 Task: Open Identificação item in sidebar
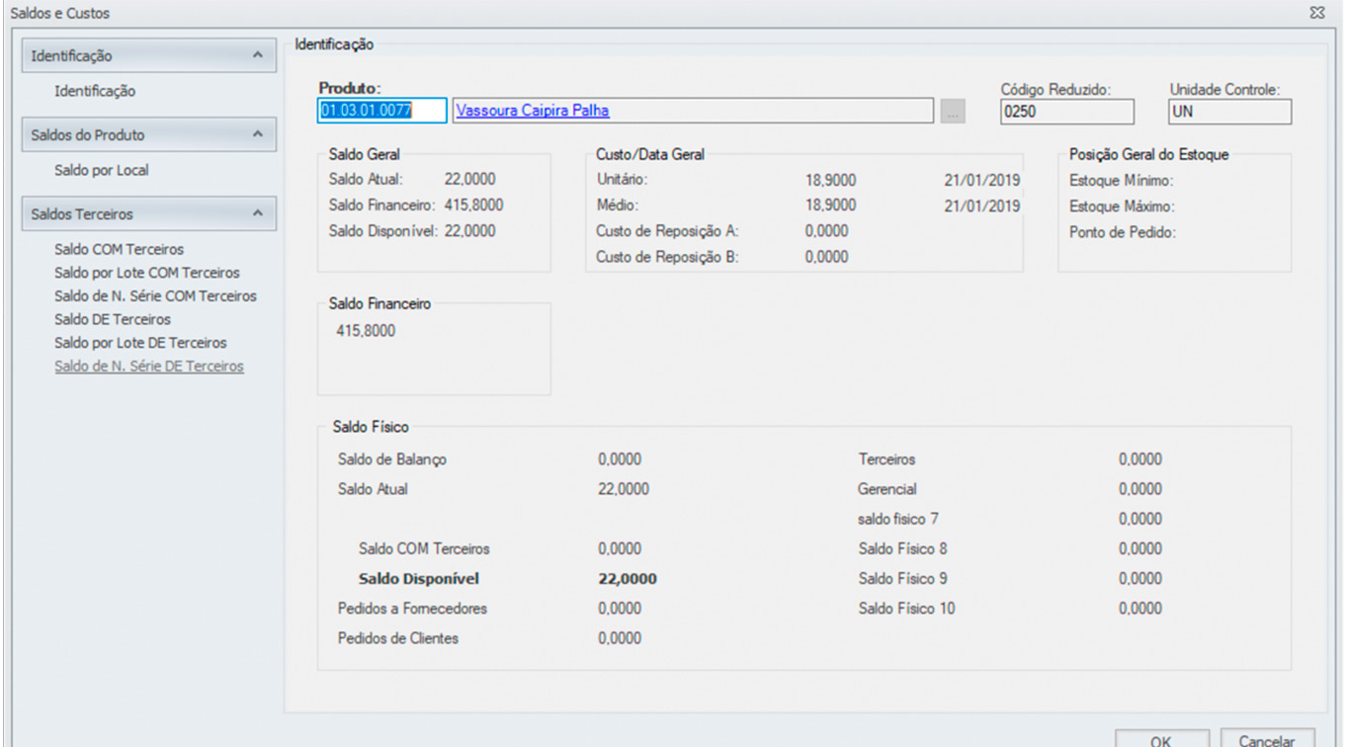coord(95,91)
